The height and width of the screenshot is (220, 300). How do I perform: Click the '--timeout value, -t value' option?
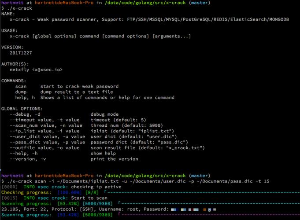coord(44,120)
